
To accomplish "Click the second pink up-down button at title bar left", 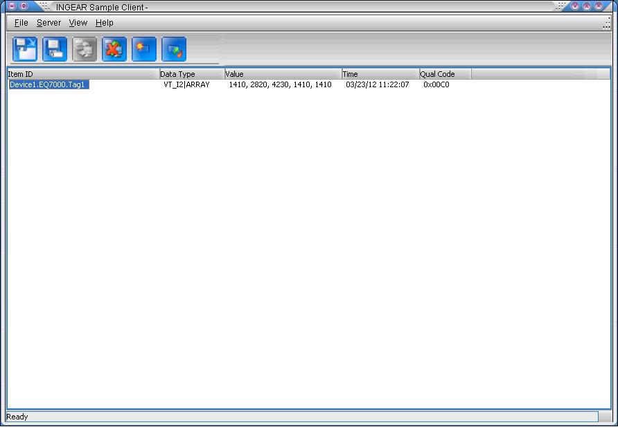I will point(24,6).
